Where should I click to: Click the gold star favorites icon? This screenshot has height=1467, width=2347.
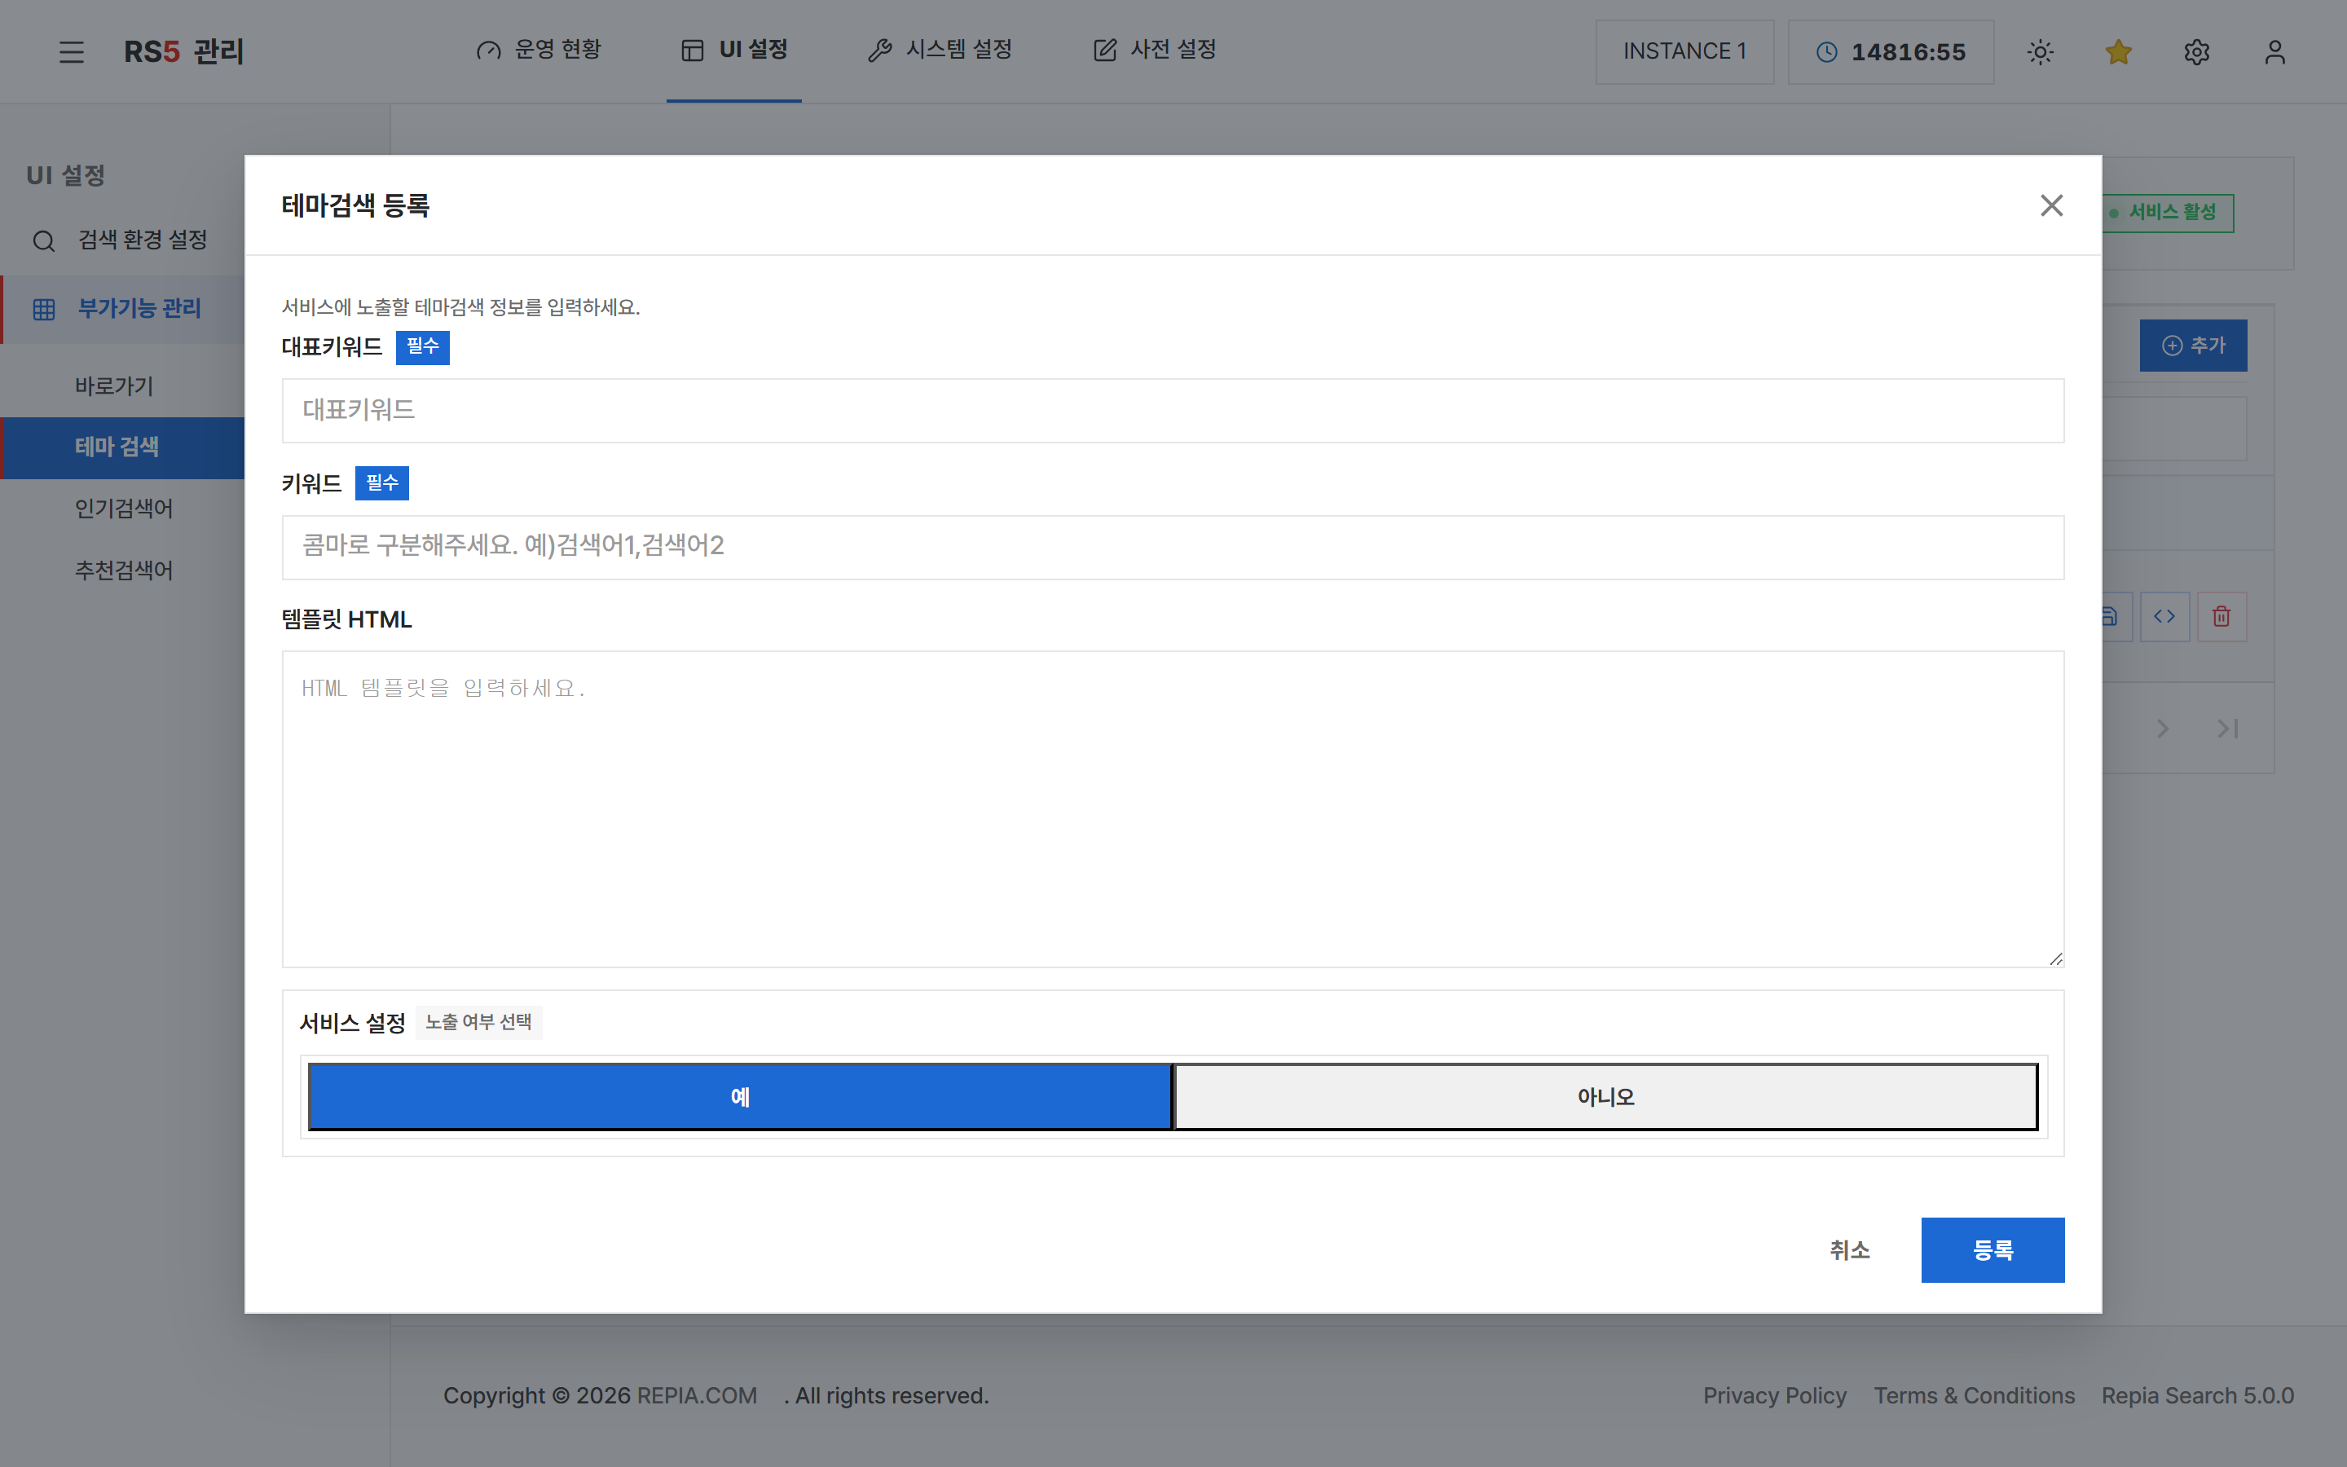click(x=2118, y=51)
